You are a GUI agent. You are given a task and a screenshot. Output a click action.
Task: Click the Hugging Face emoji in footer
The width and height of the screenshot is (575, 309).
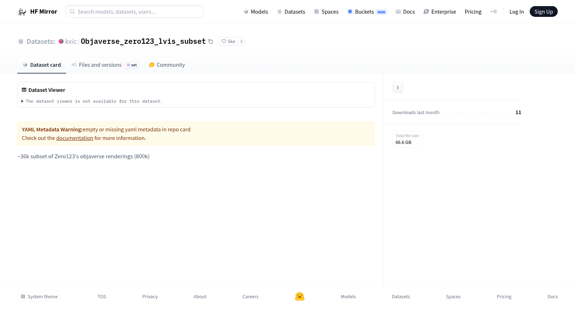(300, 296)
